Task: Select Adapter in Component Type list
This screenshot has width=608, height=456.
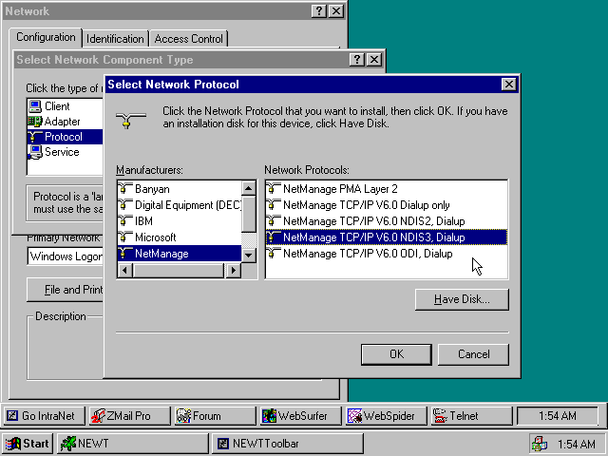Action: pyautogui.click(x=66, y=122)
